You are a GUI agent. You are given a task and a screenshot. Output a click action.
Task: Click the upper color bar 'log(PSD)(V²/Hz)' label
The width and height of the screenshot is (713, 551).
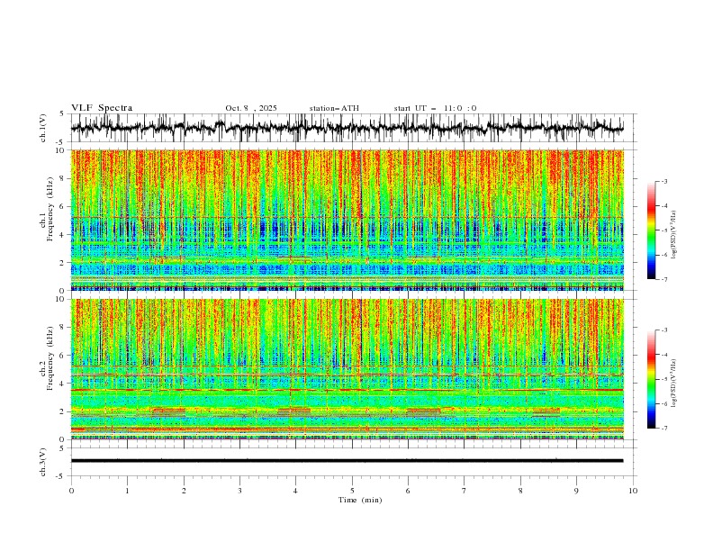[674, 235]
